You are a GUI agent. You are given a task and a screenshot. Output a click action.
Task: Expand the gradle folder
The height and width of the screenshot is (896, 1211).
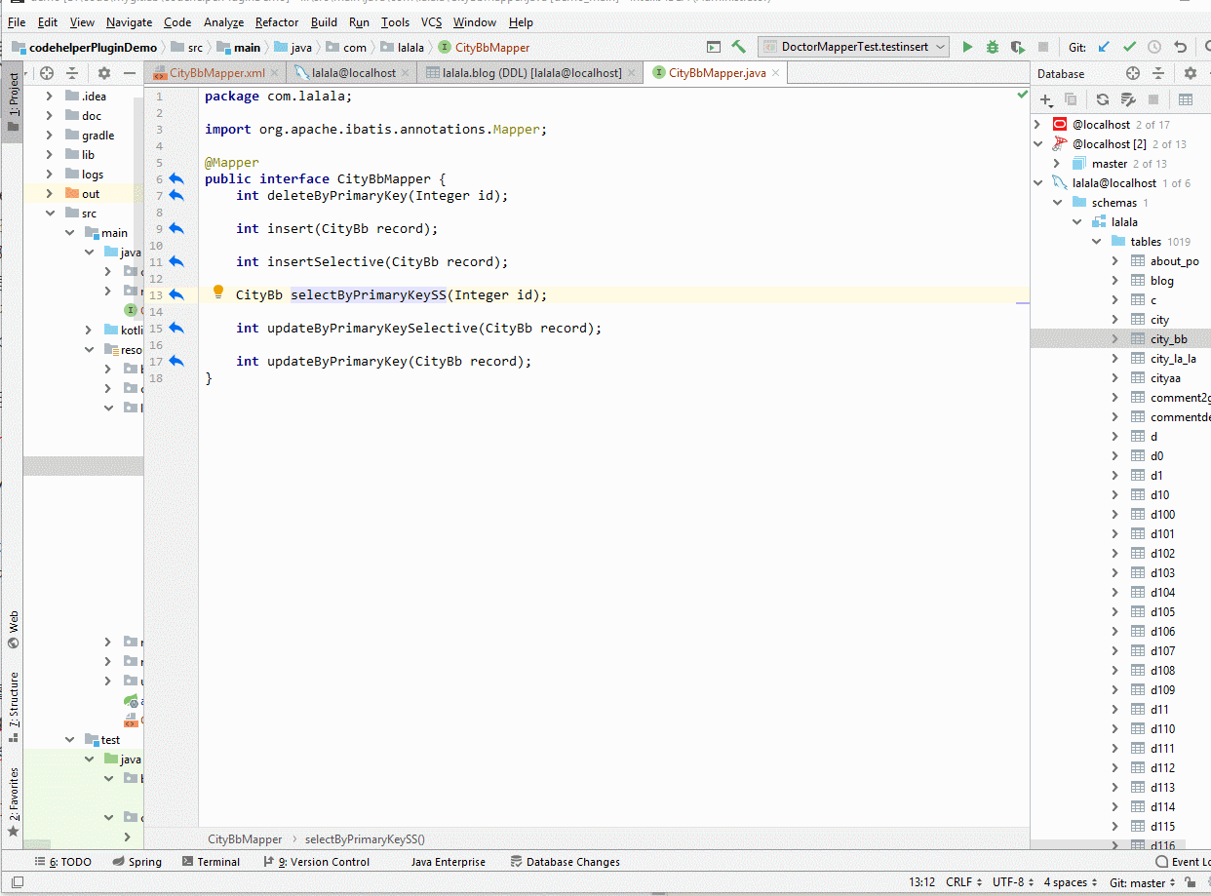coord(49,135)
